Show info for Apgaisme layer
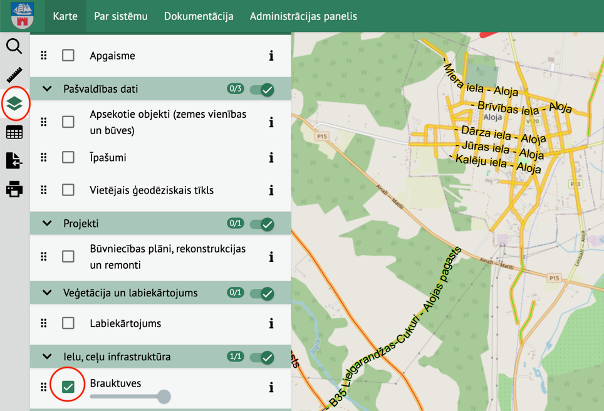Image resolution: width=604 pixels, height=411 pixels. [x=271, y=56]
